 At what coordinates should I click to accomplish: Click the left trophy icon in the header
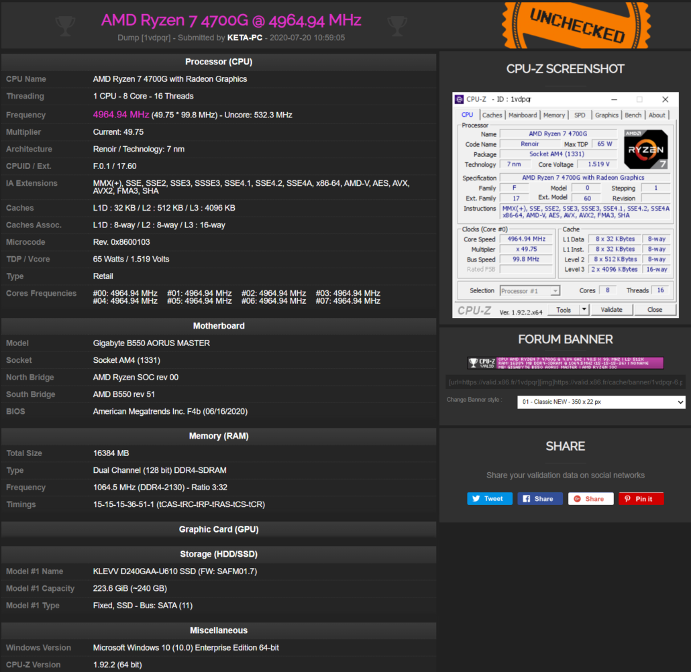(65, 25)
